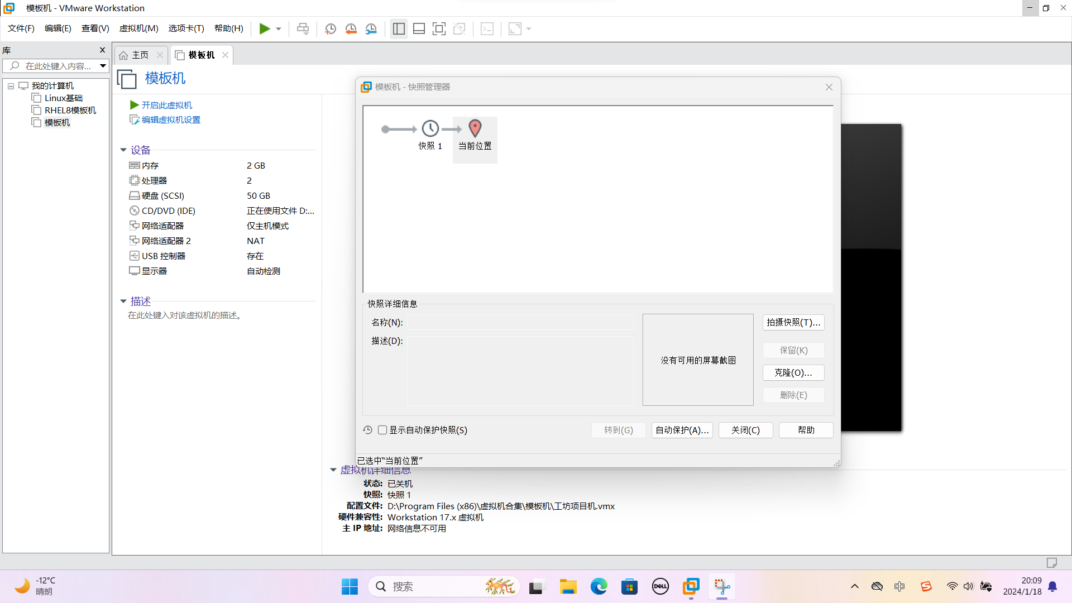Open the 文件(F) menu
Viewport: 1072px width, 603px height.
click(21, 28)
